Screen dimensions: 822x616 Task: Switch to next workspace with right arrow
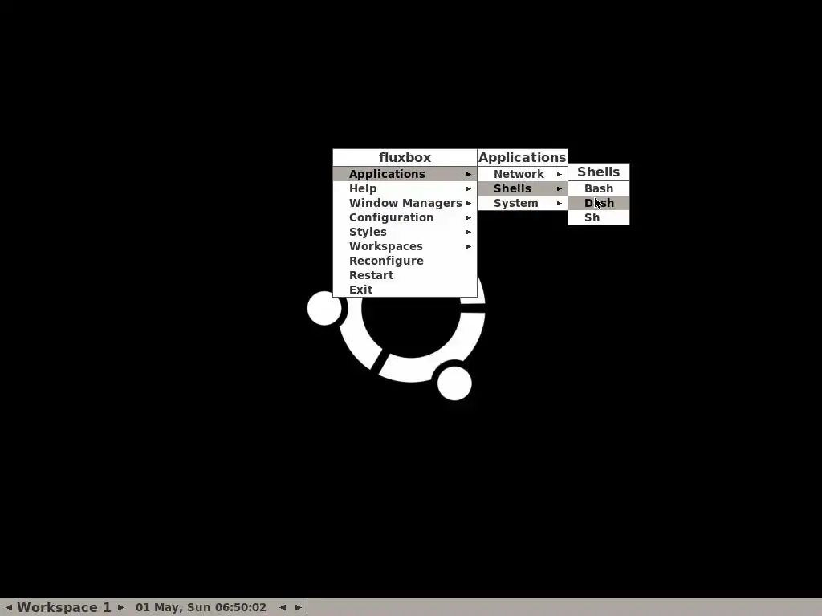(121, 608)
